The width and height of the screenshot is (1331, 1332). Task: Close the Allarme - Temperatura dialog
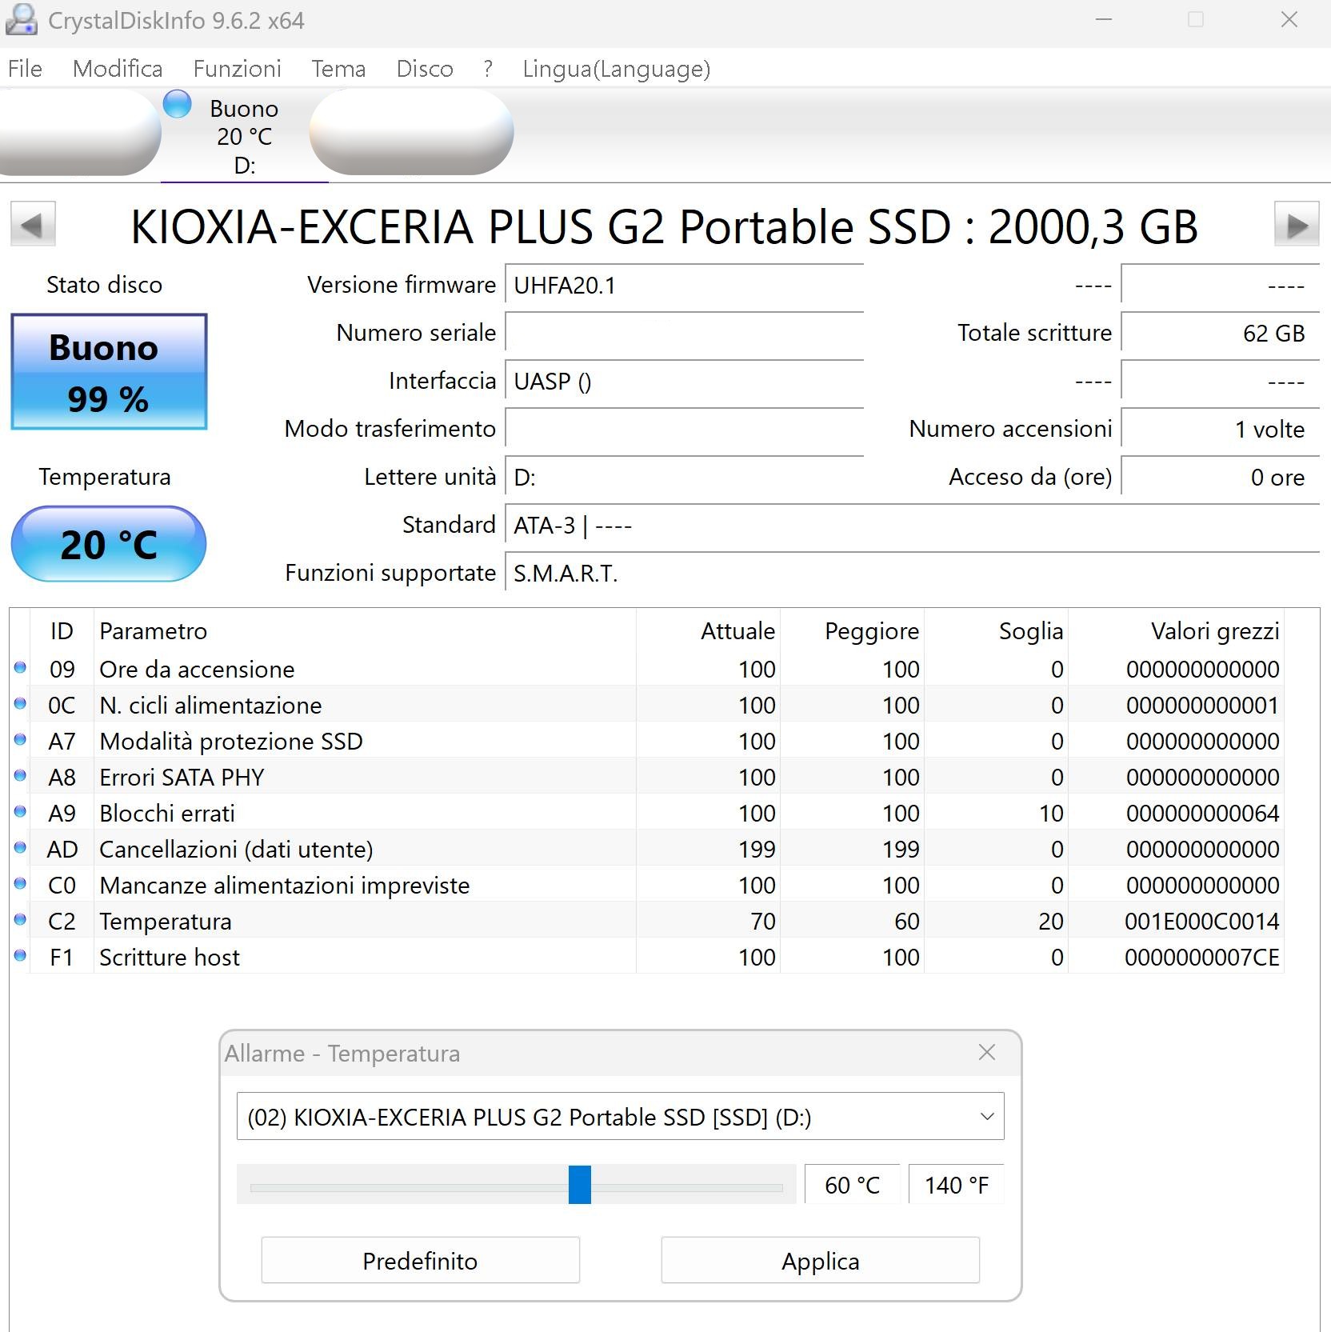[x=987, y=1054]
